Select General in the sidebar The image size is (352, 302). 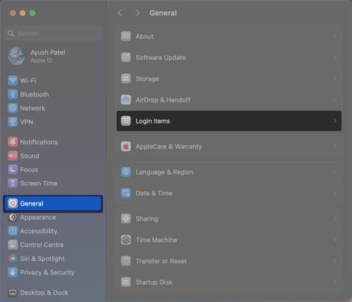(53, 203)
